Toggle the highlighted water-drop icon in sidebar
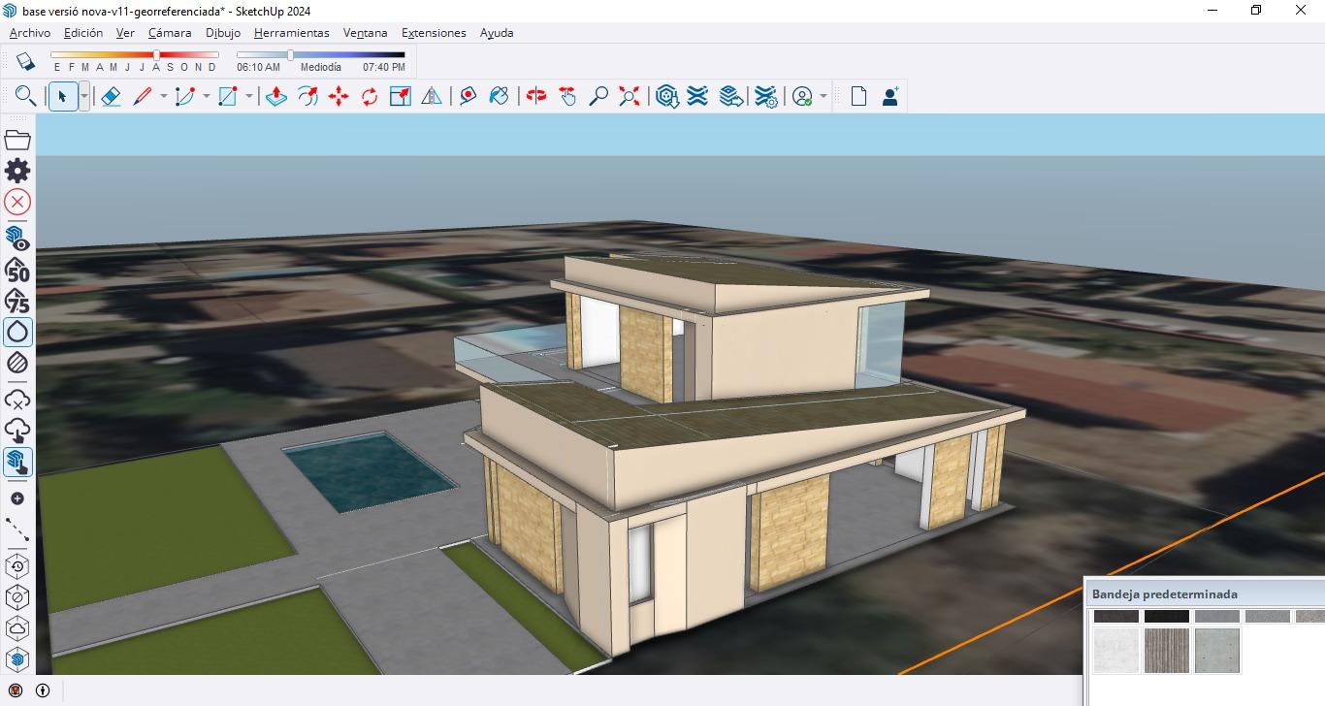Image resolution: width=1325 pixels, height=706 pixels. 17,332
